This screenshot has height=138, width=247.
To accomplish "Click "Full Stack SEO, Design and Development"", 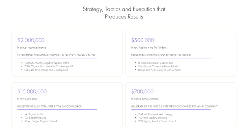I will click(x=46, y=70).
